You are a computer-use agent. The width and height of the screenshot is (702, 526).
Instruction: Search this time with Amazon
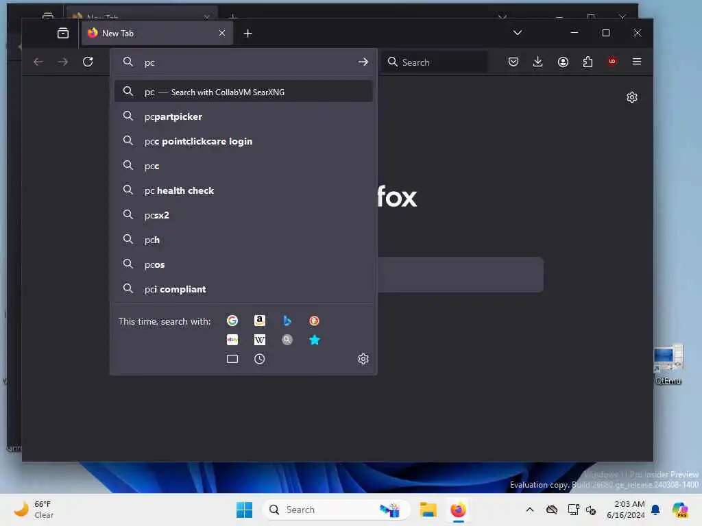(260, 321)
